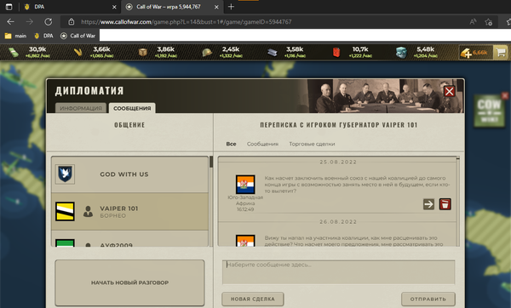Click the gold bars premium currency icon
Screen dimensions: 511x308
[466, 53]
